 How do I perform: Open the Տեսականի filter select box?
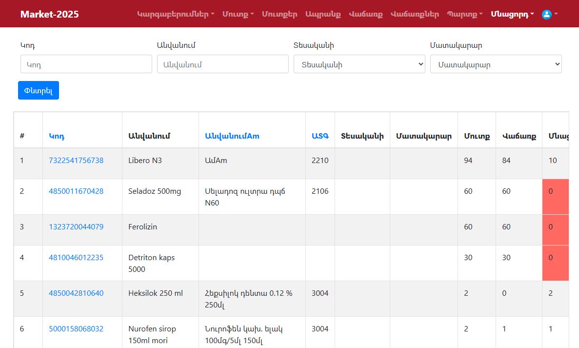tap(359, 64)
